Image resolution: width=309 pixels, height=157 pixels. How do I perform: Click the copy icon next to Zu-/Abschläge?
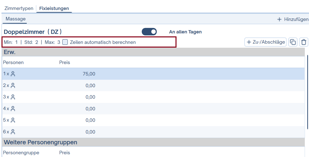(293, 42)
